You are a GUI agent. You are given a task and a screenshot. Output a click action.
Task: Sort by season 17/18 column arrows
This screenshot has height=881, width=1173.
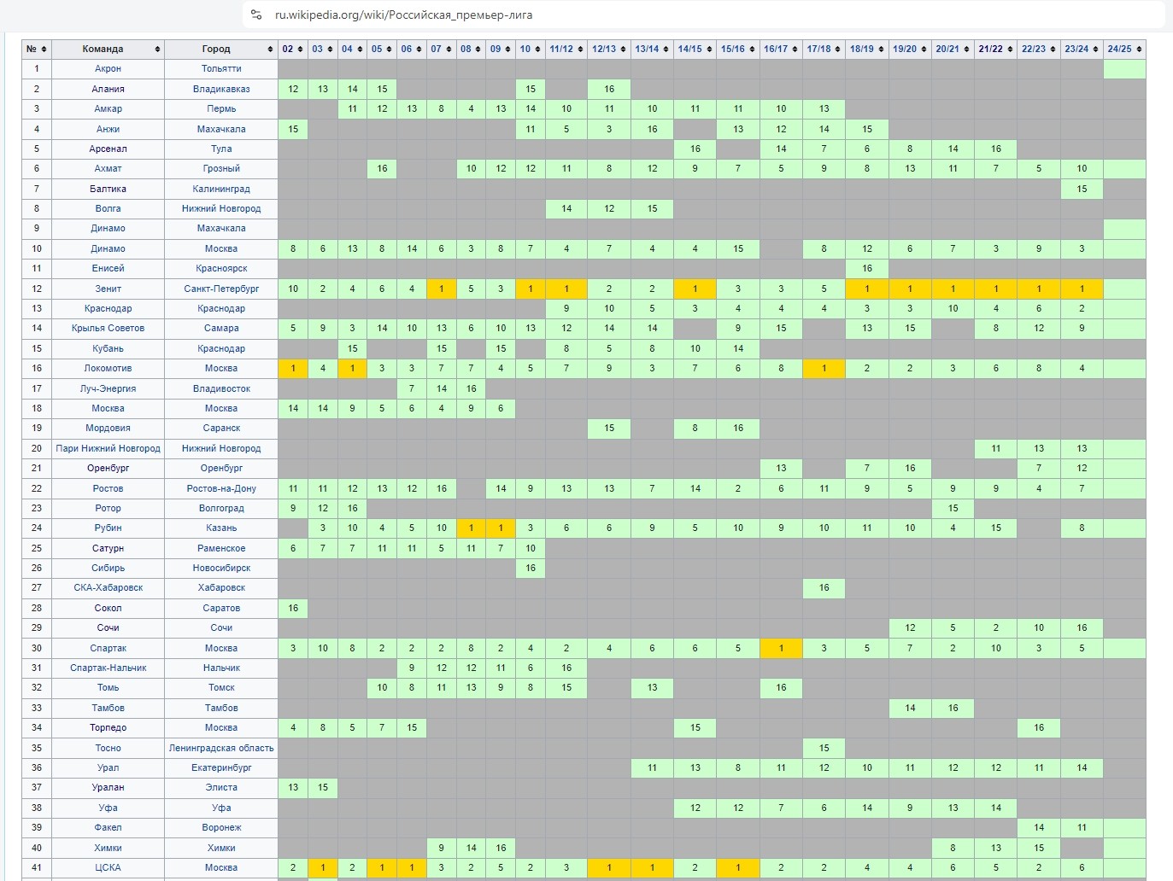coord(837,49)
